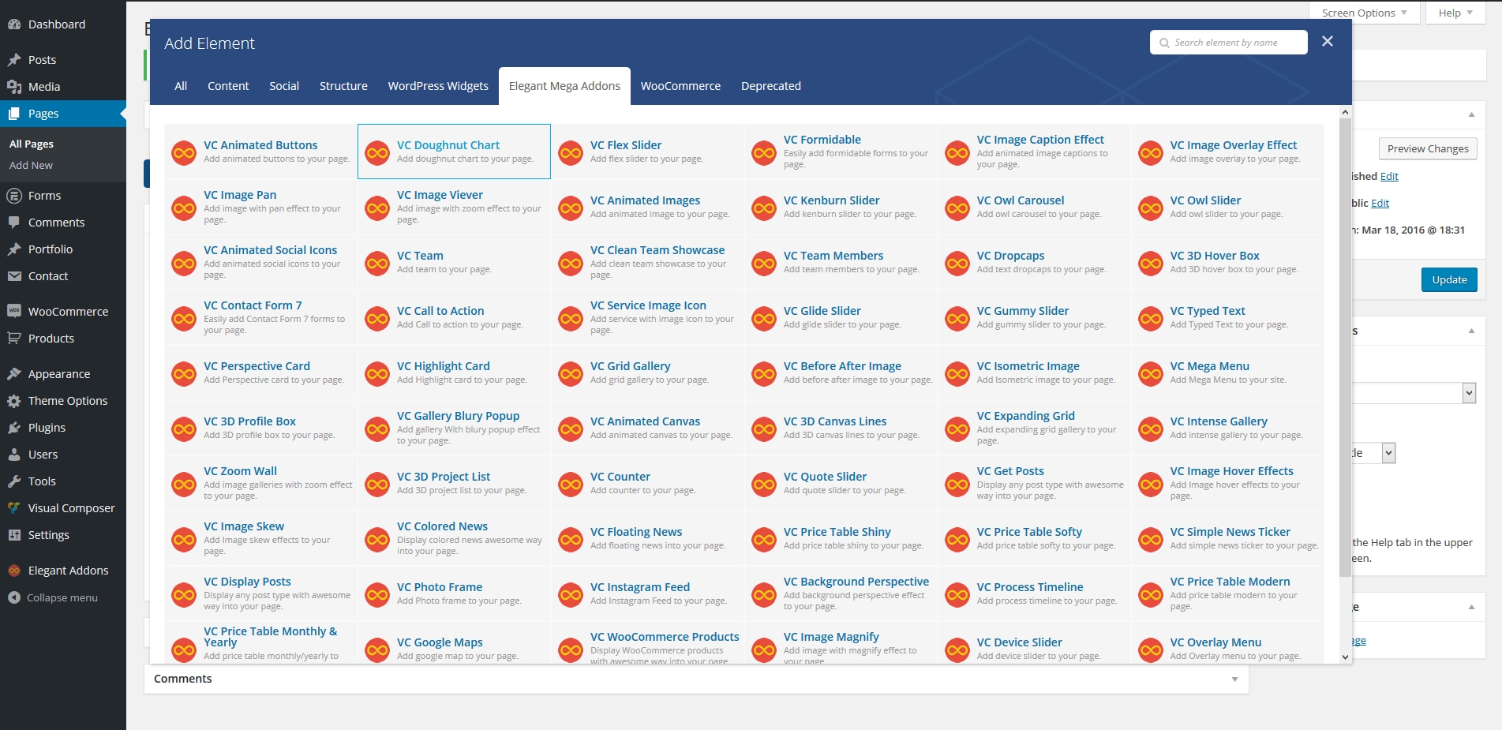Screen dimensions: 1502x730
Task: Open the WordPress Widgets tab
Action: tap(438, 86)
